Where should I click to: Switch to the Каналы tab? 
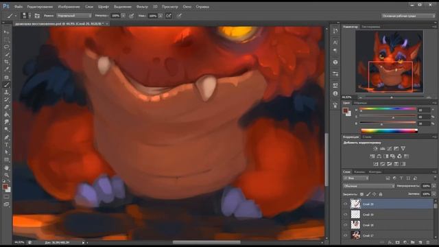tap(359, 172)
